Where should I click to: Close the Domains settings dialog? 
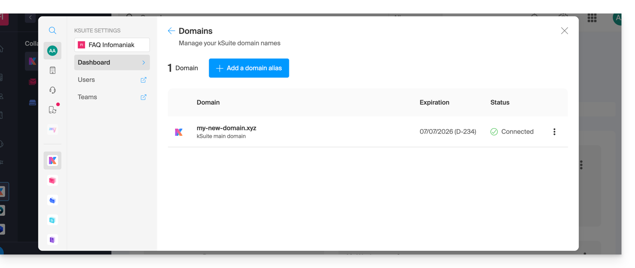564,31
